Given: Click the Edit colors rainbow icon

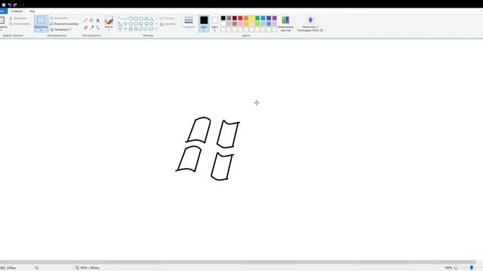Looking at the screenshot, I should [x=285, y=20].
